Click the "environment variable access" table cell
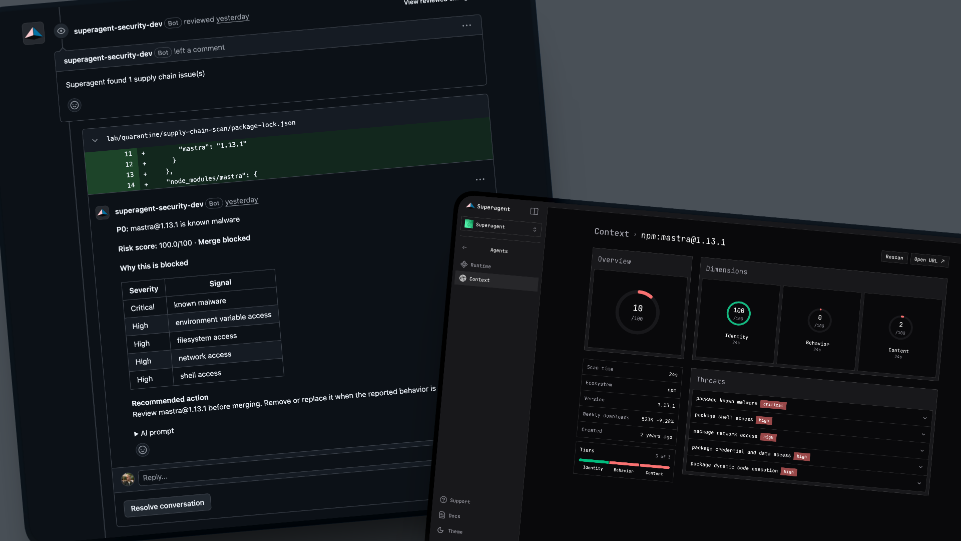Screen dimensions: 961x541 223,319
